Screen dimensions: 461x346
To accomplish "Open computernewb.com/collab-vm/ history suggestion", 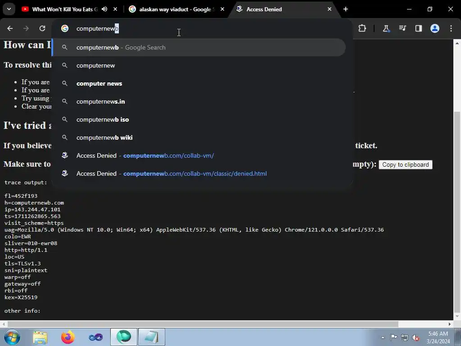I will (x=199, y=155).
